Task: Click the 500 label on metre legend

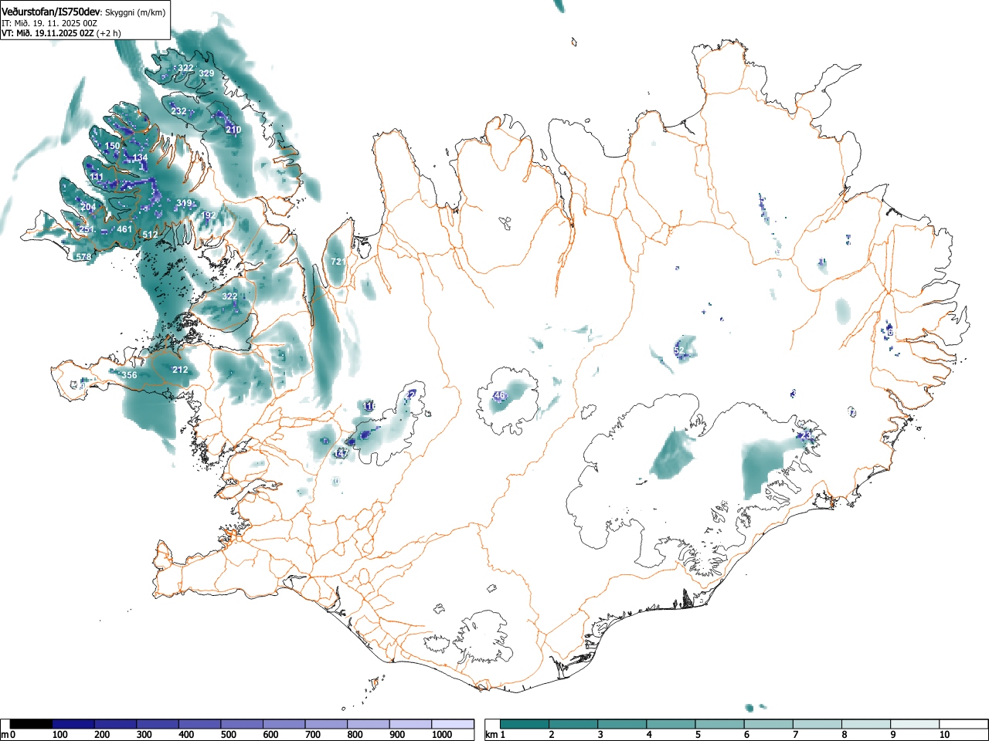Action: 229,735
